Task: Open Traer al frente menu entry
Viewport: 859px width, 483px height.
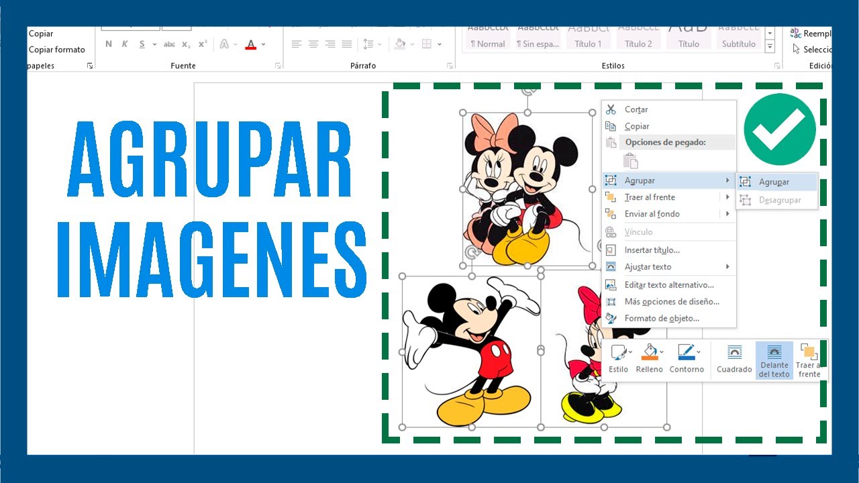Action: click(x=669, y=197)
